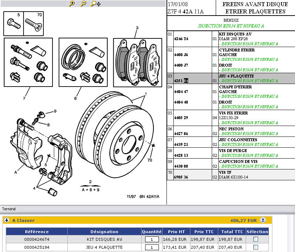Collapse the A Classer section arrow
The height and width of the screenshot is (252, 295).
click(x=7, y=220)
